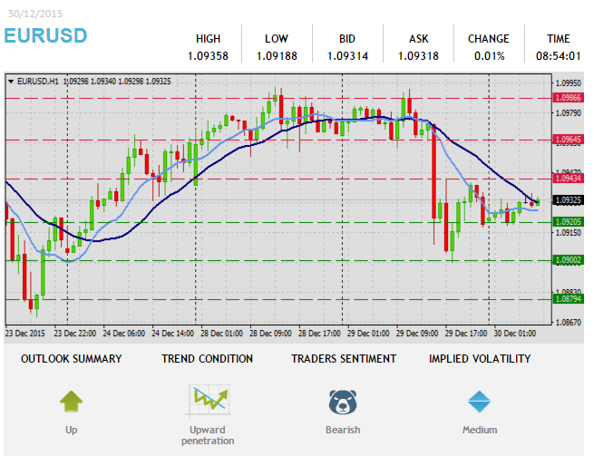Click the 1.09790 price axis label
This screenshot has height=456, width=594.
click(569, 112)
